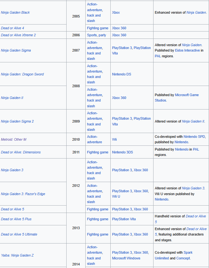Screen dimensions: 209x268
Task: Open Yaiba: Ninja Gaiden Z link
Action: pyautogui.click(x=17, y=255)
